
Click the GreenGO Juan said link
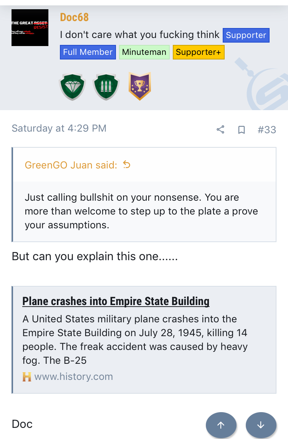click(71, 165)
